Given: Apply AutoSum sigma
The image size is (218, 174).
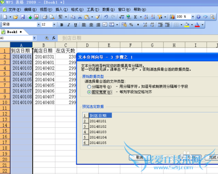Looking at the screenshot, I should 136,17.
